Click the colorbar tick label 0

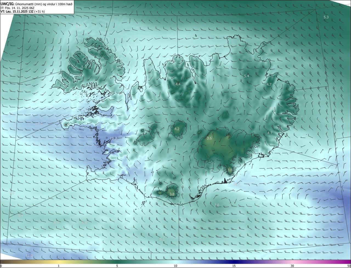pyautogui.click(x=1, y=266)
